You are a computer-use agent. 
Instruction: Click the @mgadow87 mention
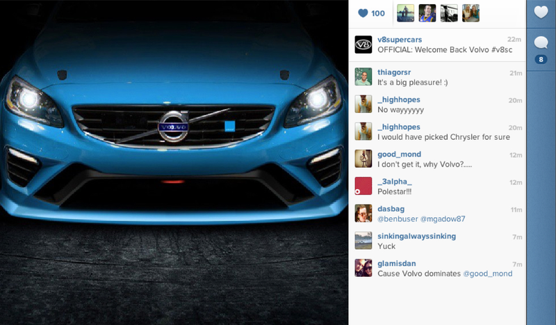pyautogui.click(x=443, y=219)
